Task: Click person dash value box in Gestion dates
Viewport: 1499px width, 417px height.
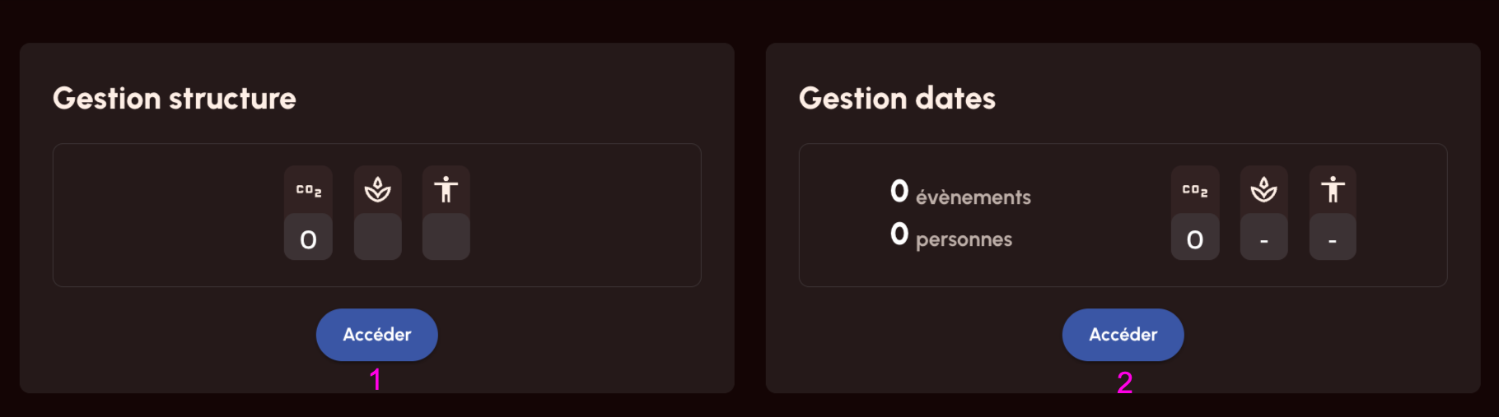Action: pos(1333,239)
